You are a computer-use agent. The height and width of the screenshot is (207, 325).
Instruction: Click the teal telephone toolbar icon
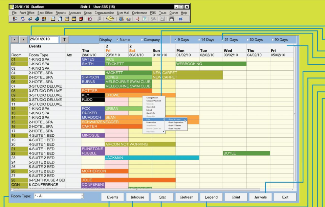[37, 19]
